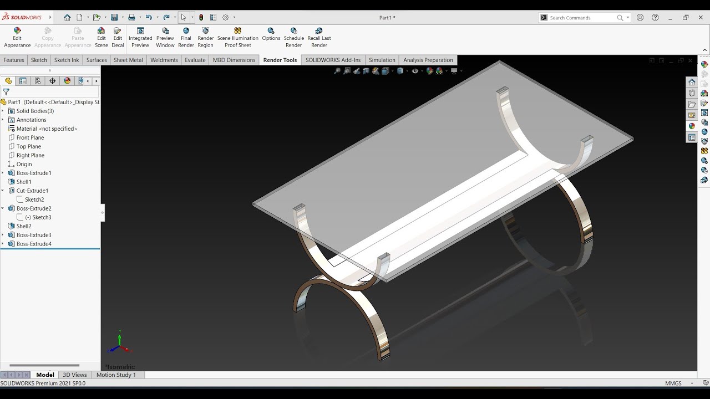Collapse the Boss-Extrude2 feature

(x=3, y=208)
